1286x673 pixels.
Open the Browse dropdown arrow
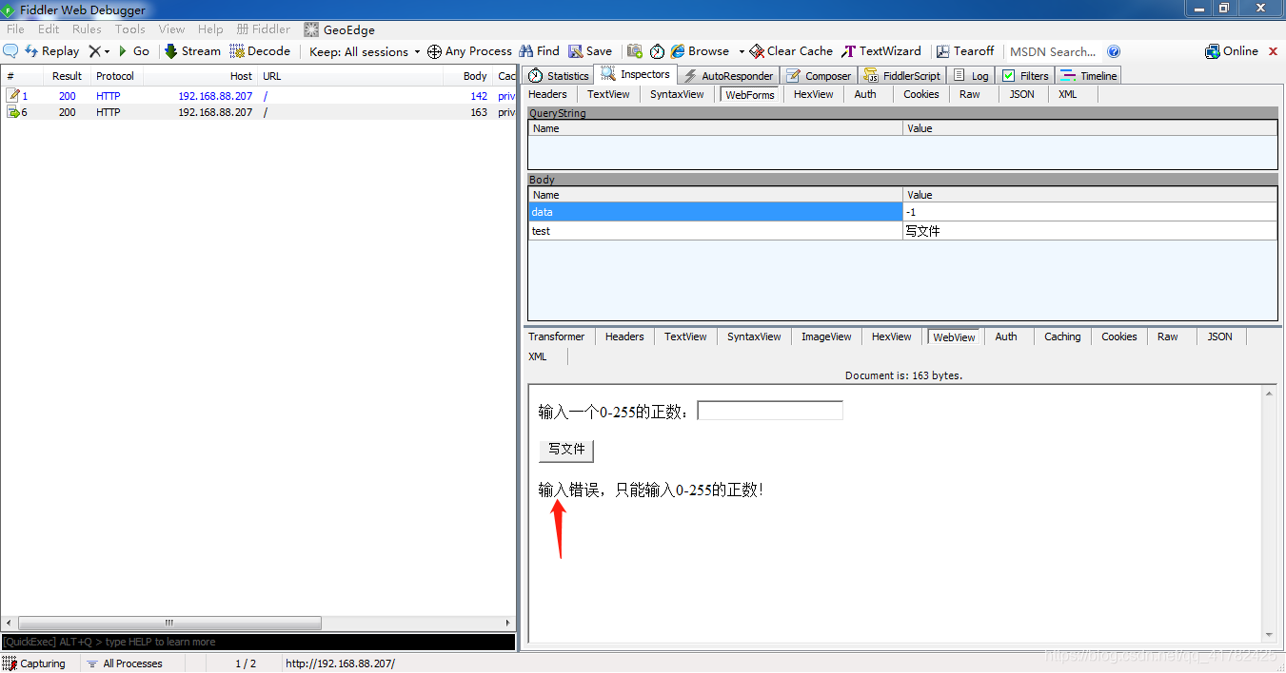click(x=742, y=51)
